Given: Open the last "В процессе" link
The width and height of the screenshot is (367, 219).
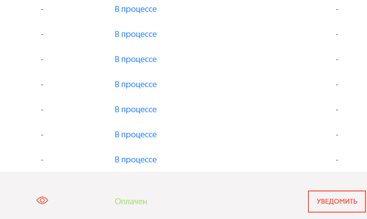Looking at the screenshot, I should 136,159.
